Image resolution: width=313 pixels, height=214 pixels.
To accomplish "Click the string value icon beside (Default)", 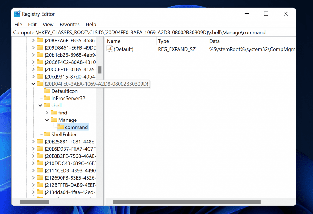I will pyautogui.click(x=110, y=49).
